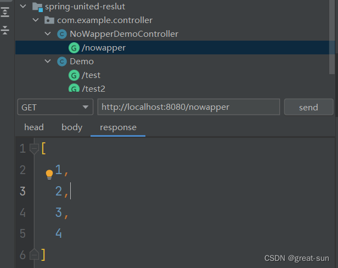Click the GET icon beside /test
The height and width of the screenshot is (268, 338).
74,76
